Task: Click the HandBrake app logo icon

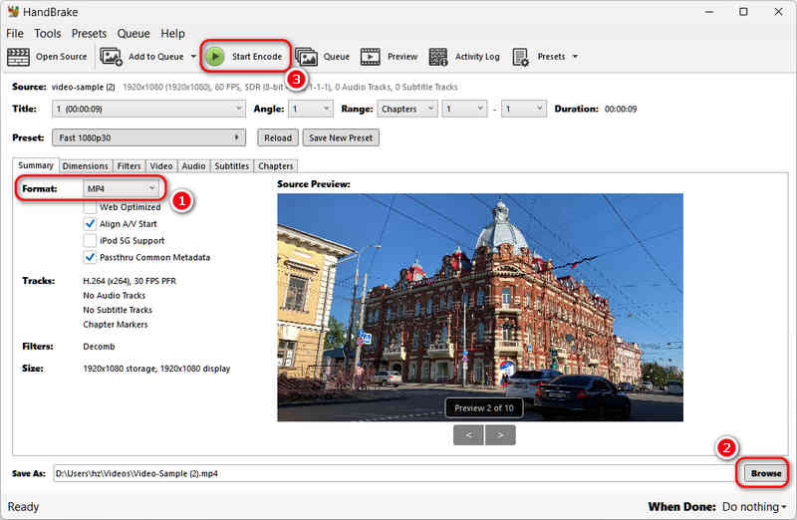Action: point(13,11)
